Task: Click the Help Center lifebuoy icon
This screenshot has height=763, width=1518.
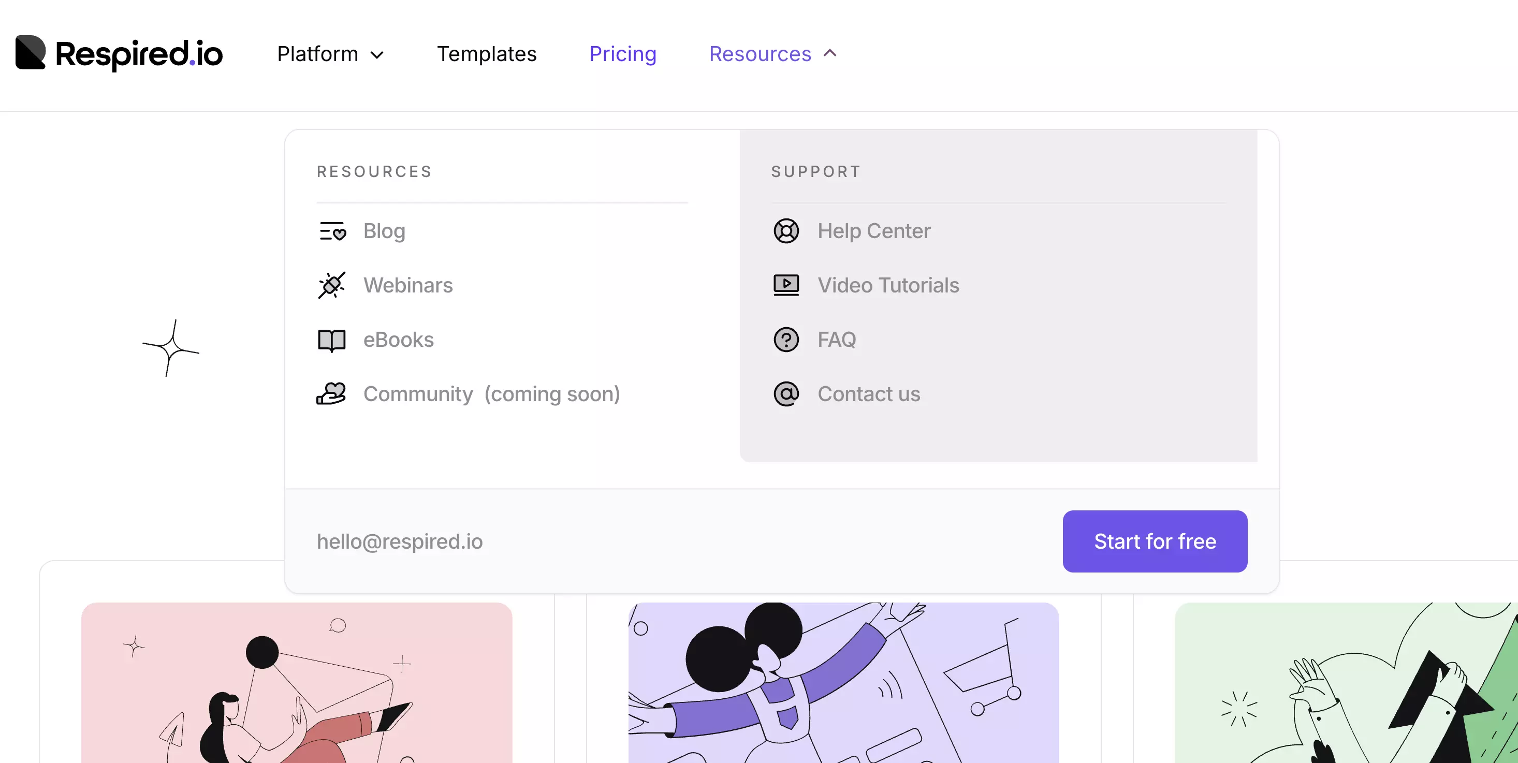Action: tap(786, 231)
